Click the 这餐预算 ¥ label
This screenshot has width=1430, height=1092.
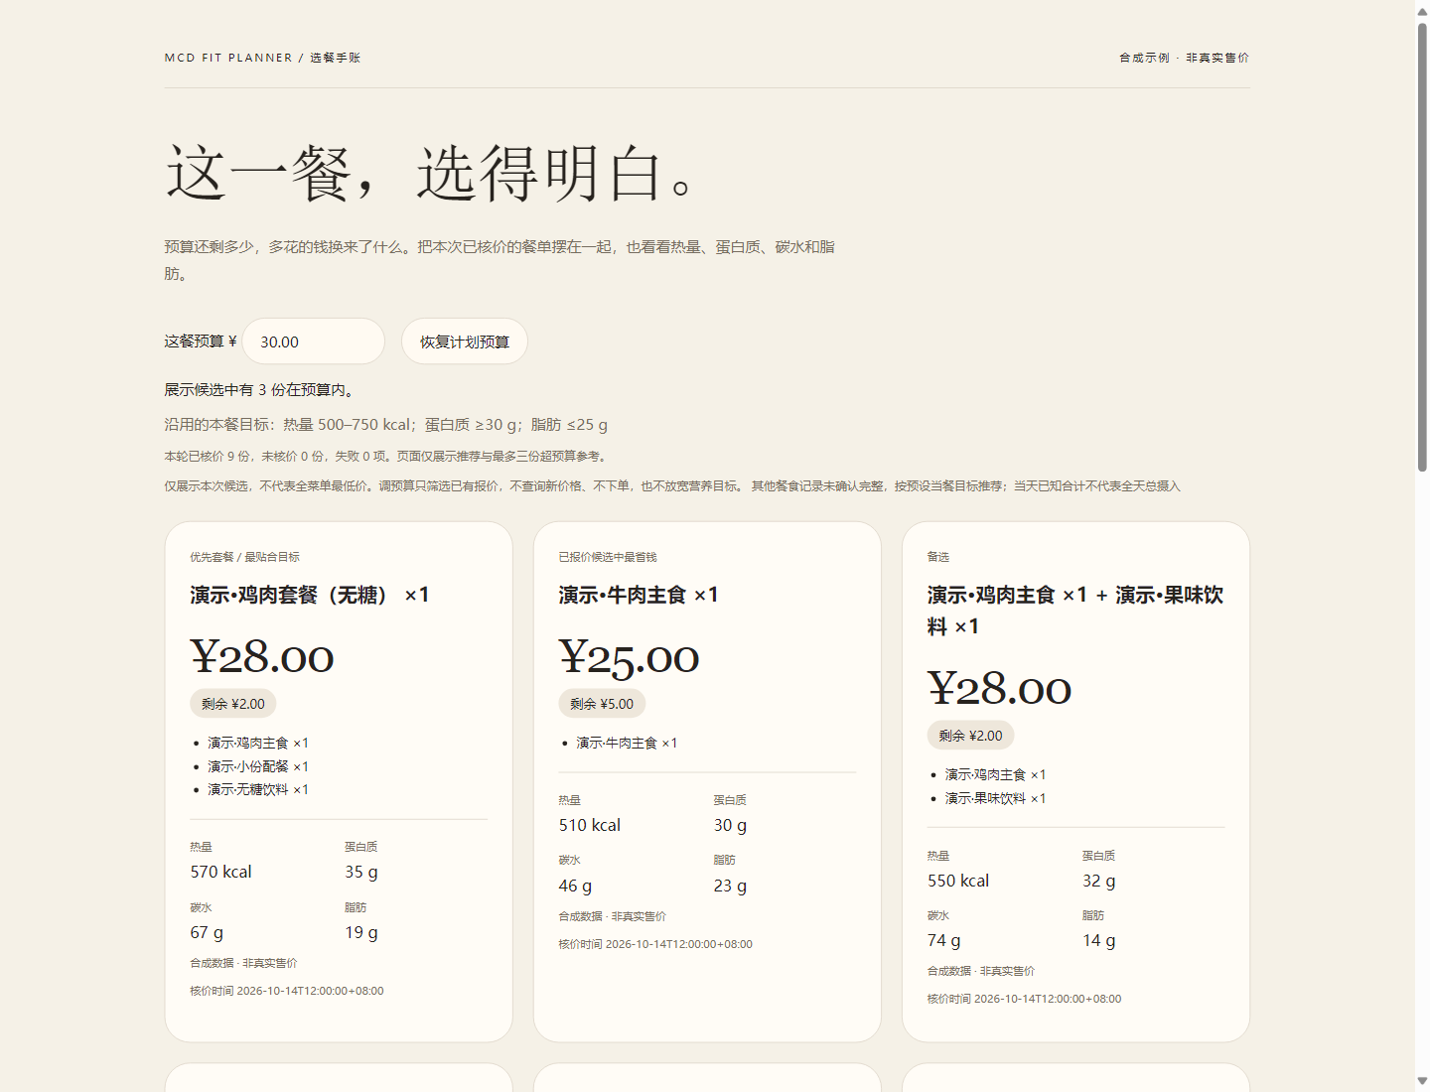click(201, 341)
